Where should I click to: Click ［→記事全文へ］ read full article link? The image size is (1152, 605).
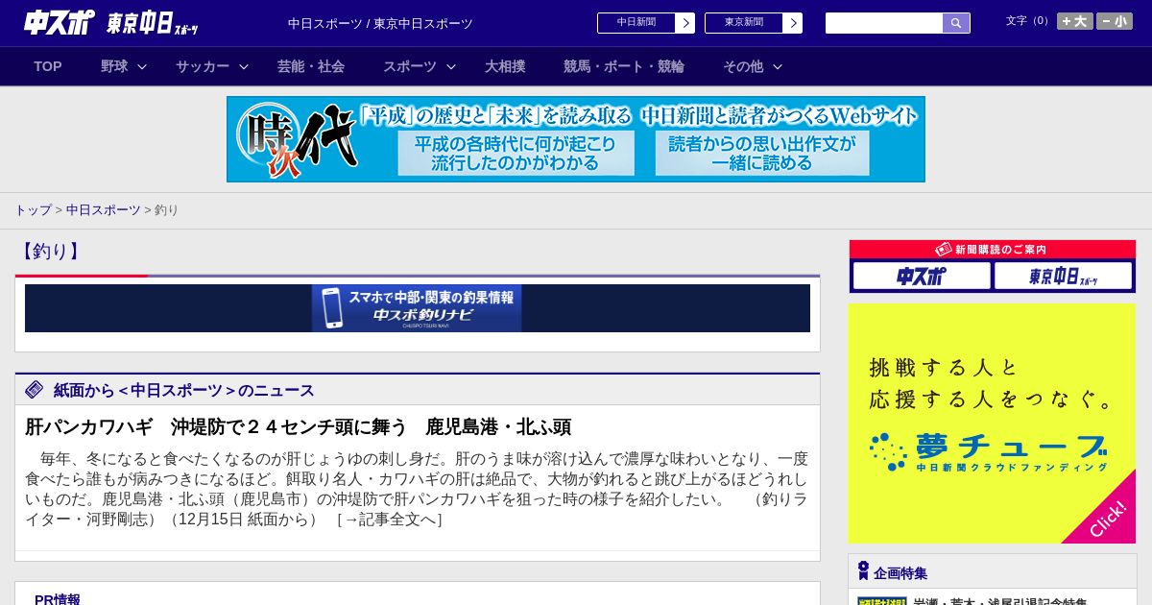pyautogui.click(x=389, y=520)
